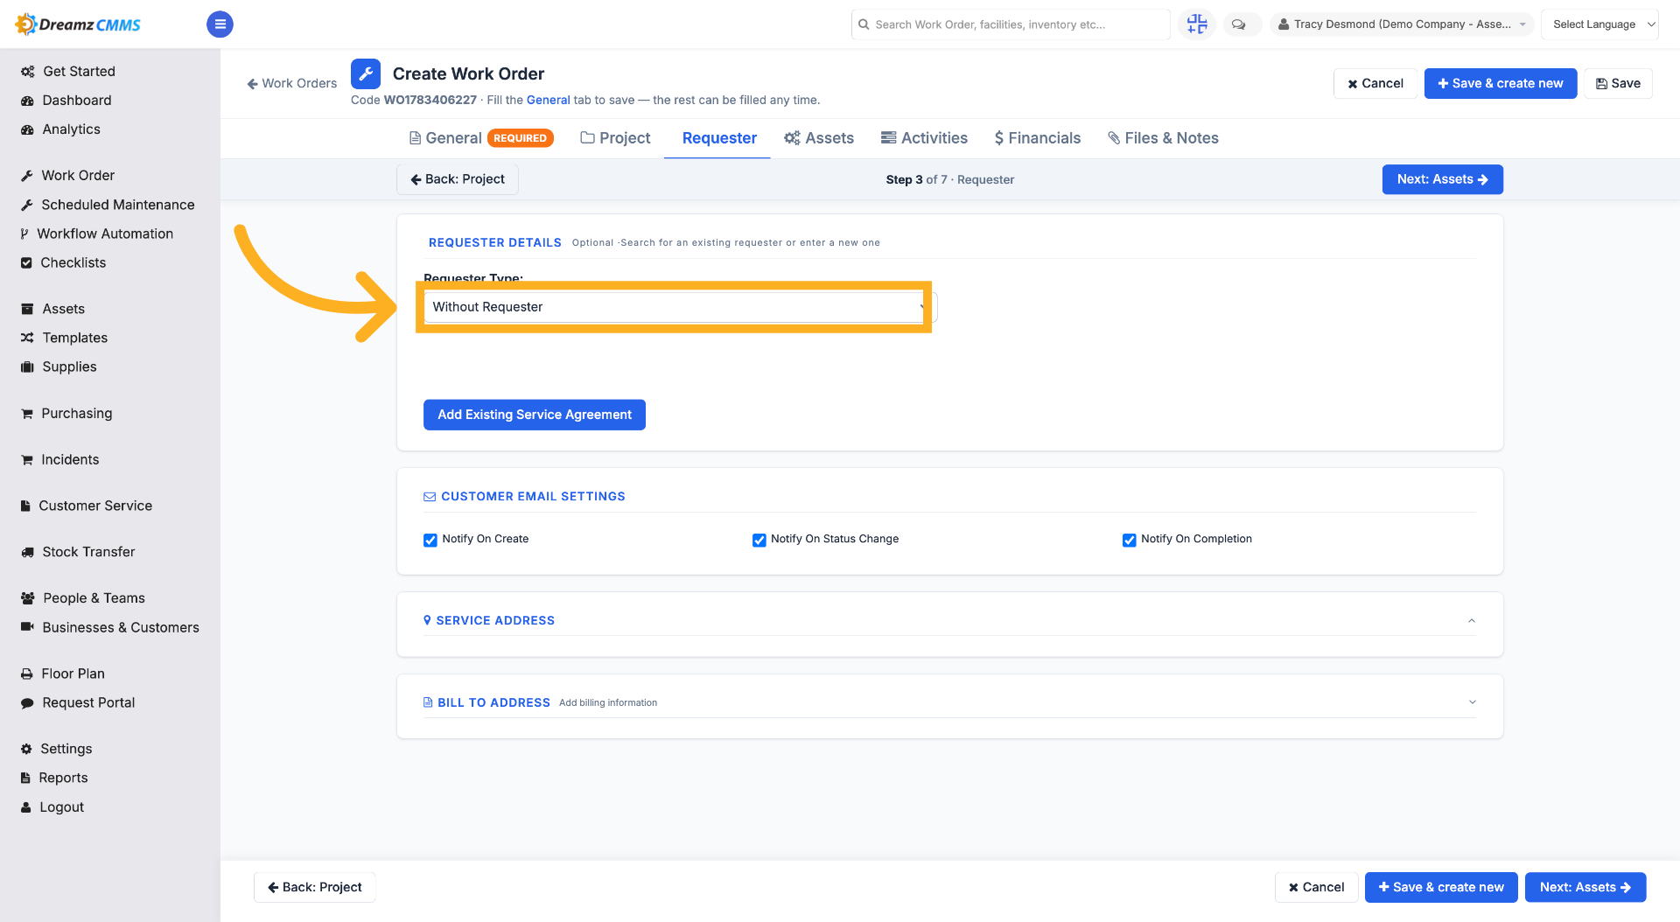Expand the Bill To Address section
This screenshot has height=922, width=1680.
(1472, 702)
